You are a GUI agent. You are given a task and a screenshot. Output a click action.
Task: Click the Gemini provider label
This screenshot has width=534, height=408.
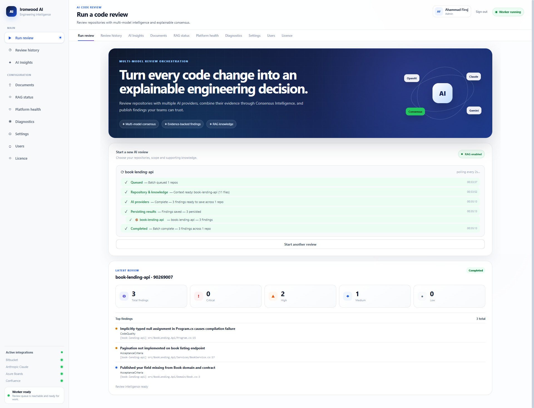point(474,110)
